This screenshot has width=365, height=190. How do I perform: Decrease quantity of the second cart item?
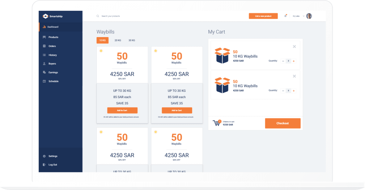pyautogui.click(x=283, y=91)
